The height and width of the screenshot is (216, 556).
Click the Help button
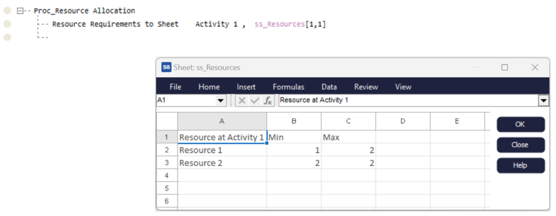coord(520,166)
